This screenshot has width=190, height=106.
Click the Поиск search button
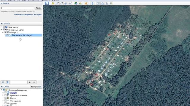(38, 8)
